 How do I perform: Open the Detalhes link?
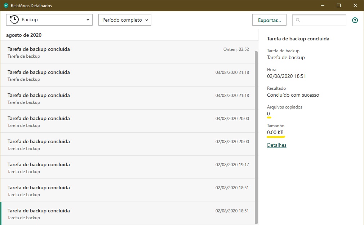(276, 145)
